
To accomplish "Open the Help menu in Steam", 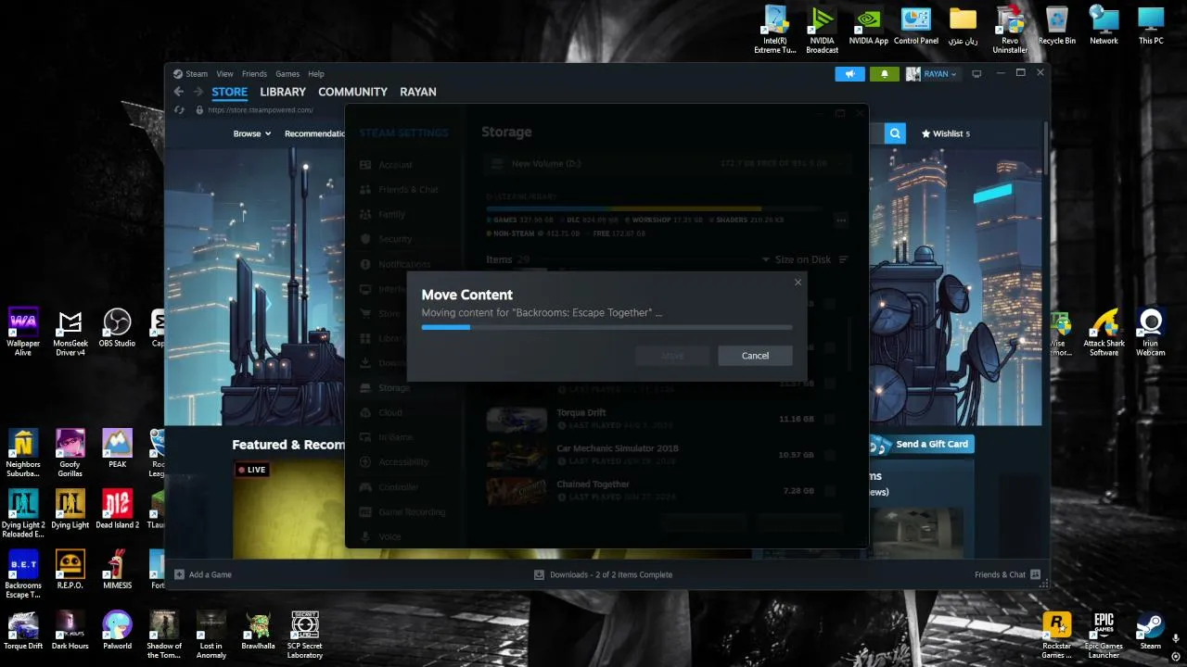I will point(316,74).
